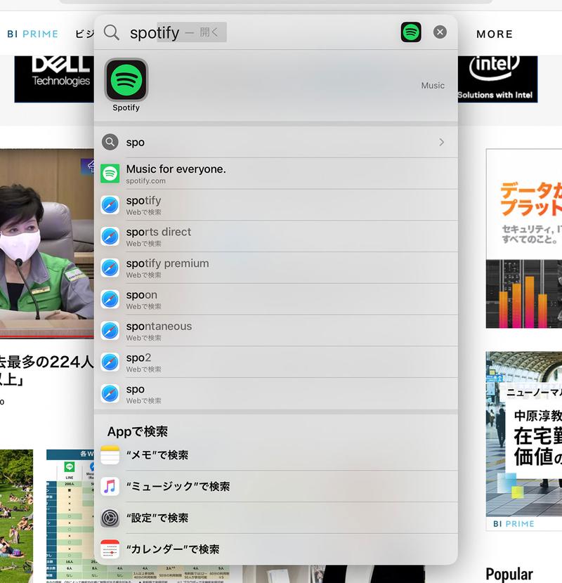Search web for 'spotify'
This screenshot has height=583, width=562.
click(x=275, y=205)
